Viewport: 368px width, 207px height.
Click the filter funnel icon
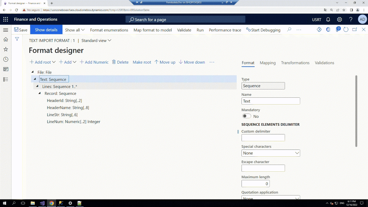(x=17, y=39)
